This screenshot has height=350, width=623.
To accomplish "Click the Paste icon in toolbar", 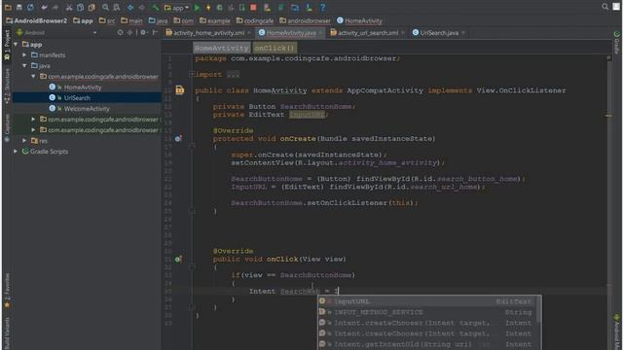I will [x=92, y=7].
